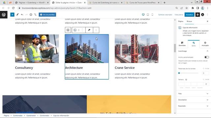The image size is (211, 118).
Task: Open editor options three-dot menu
Action: [207, 14]
